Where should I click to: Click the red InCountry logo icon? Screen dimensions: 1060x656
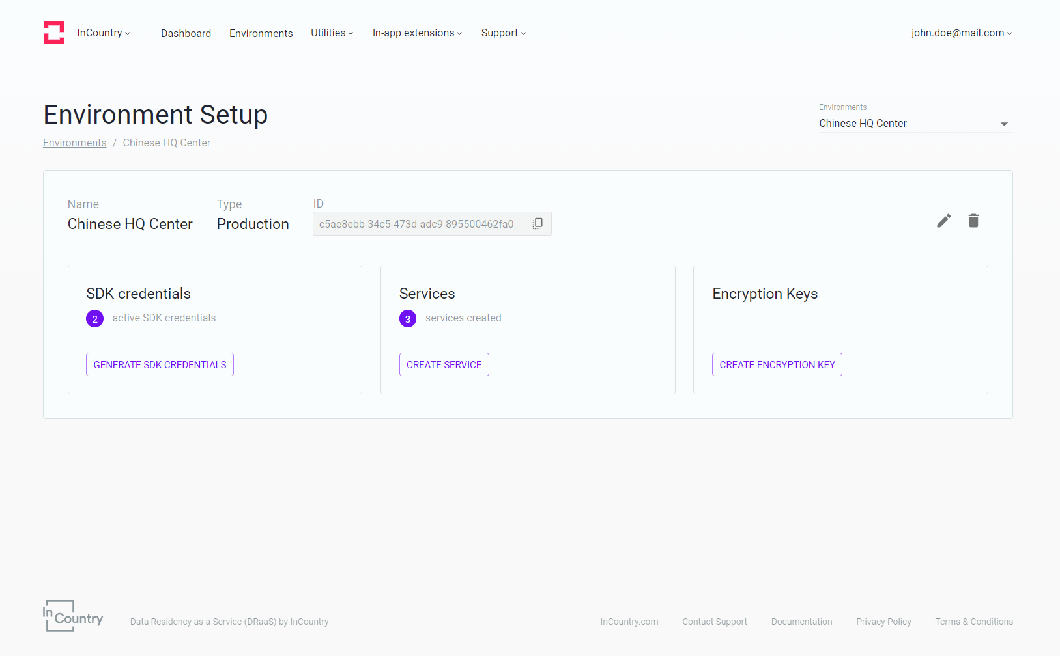pyautogui.click(x=54, y=33)
